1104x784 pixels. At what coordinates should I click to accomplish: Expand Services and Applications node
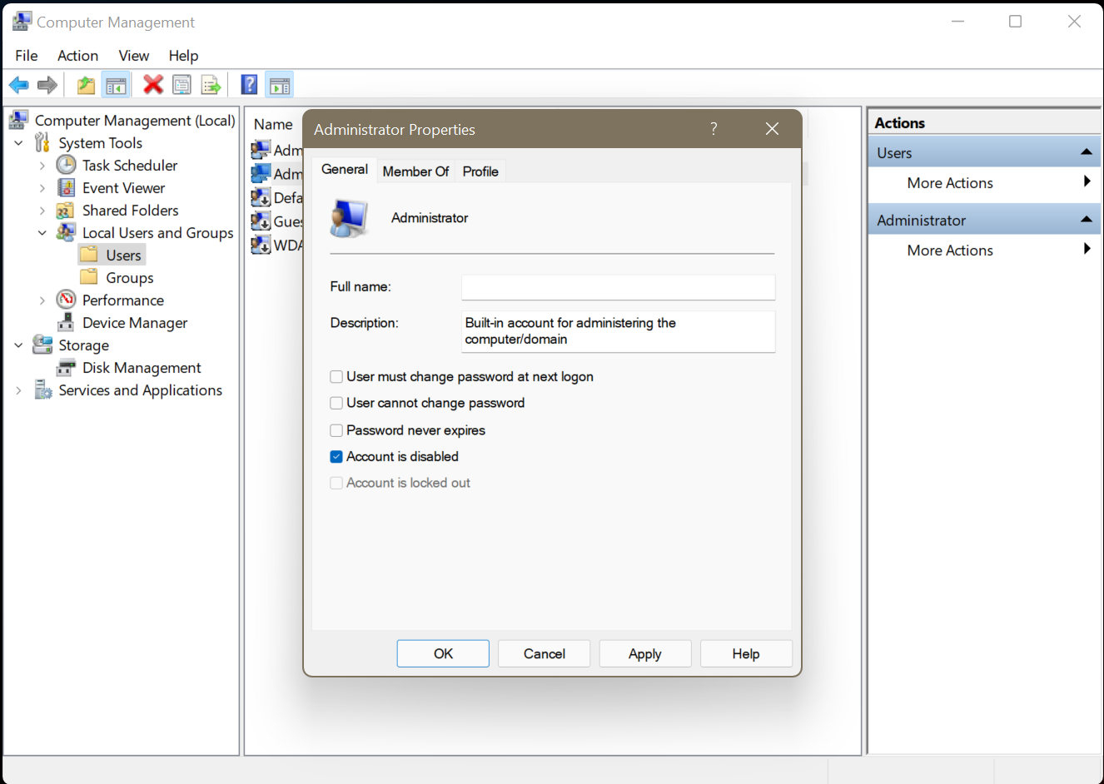point(18,390)
